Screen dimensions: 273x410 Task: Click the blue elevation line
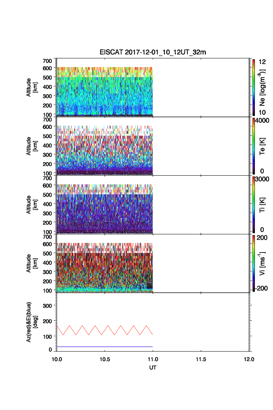pyautogui.click(x=104, y=347)
